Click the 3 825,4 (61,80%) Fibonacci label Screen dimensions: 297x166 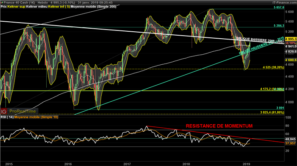(272, 112)
